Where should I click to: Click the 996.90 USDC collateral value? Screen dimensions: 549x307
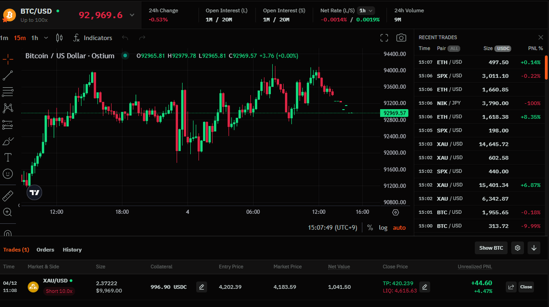pyautogui.click(x=169, y=287)
